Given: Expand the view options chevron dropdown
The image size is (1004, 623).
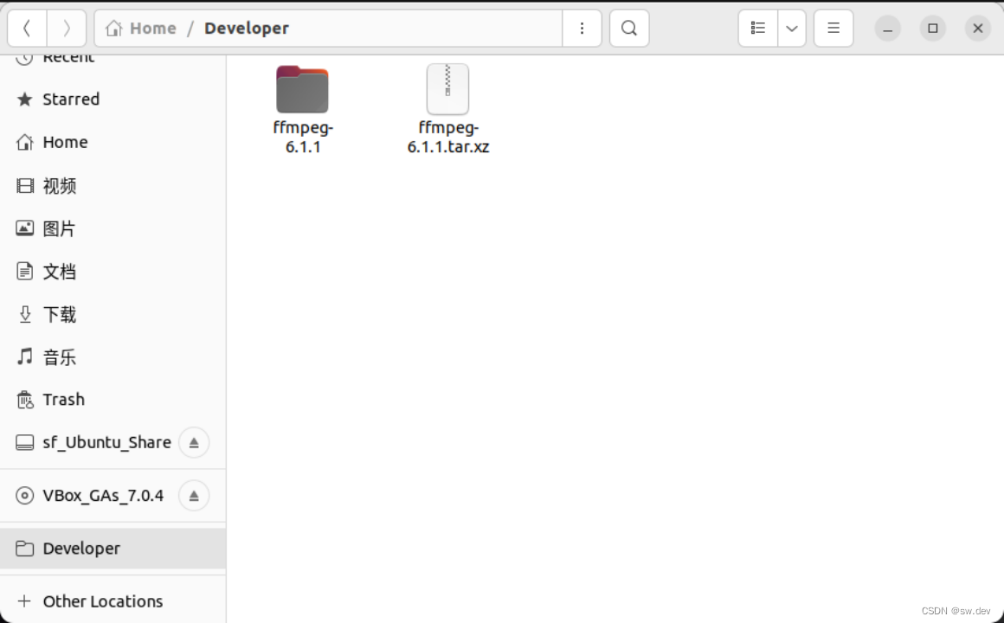Looking at the screenshot, I should tap(792, 29).
